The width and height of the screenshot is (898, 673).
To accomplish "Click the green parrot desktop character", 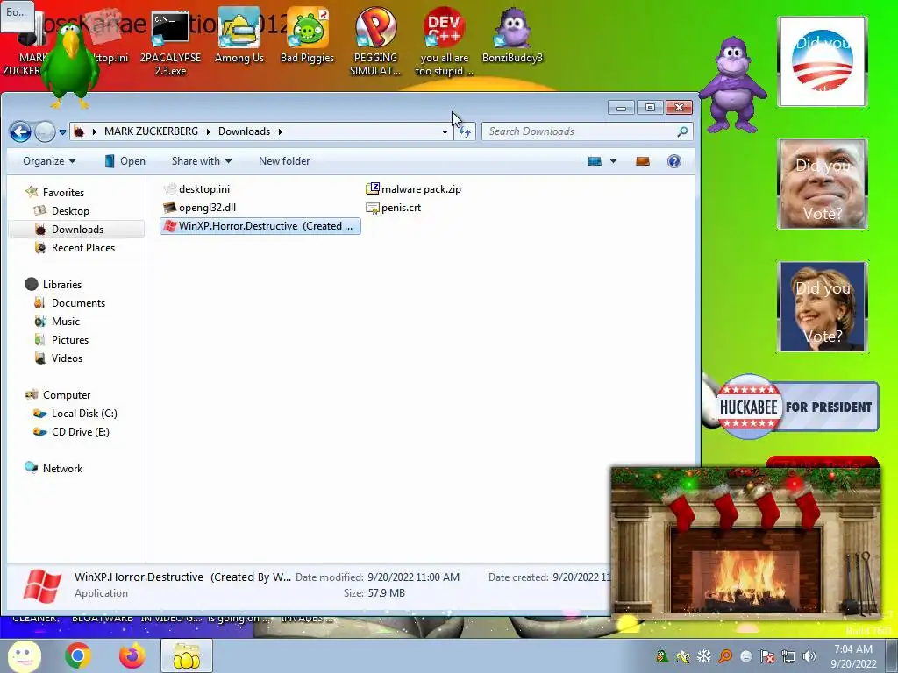I will click(71, 65).
